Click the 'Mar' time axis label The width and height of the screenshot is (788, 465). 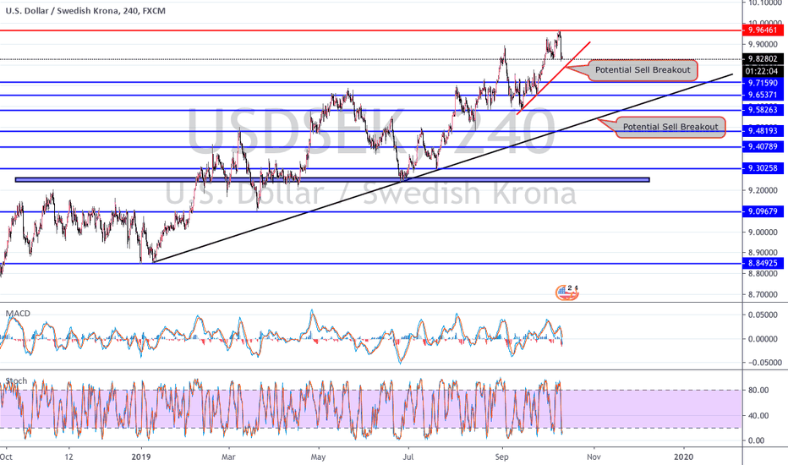[228, 457]
